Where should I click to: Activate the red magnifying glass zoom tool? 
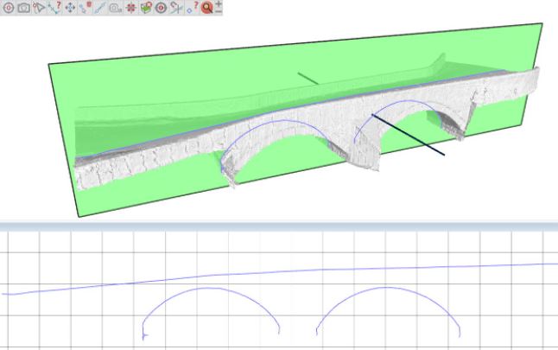coord(206,8)
